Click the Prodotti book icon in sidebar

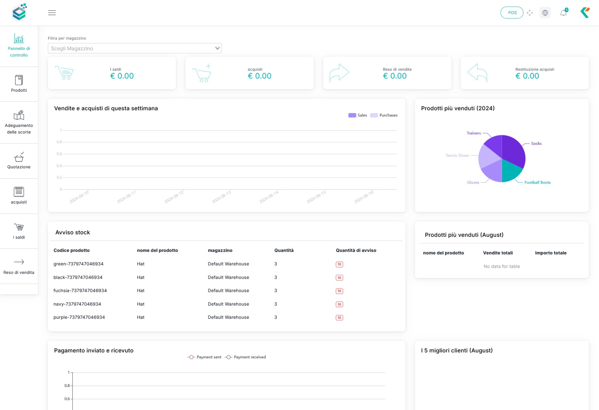19,80
